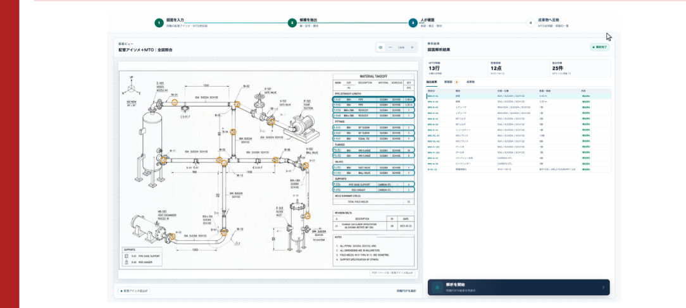This screenshot has width=686, height=308.
Task: Click the highlighted first results row
Action: 519,95
